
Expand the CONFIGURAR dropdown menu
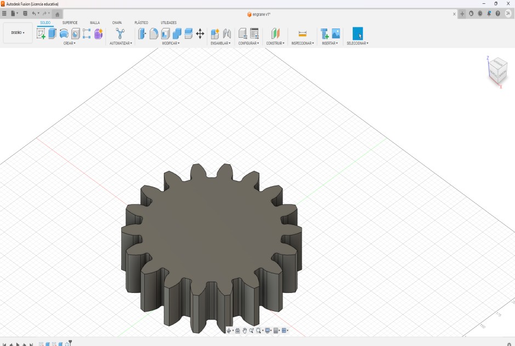248,43
